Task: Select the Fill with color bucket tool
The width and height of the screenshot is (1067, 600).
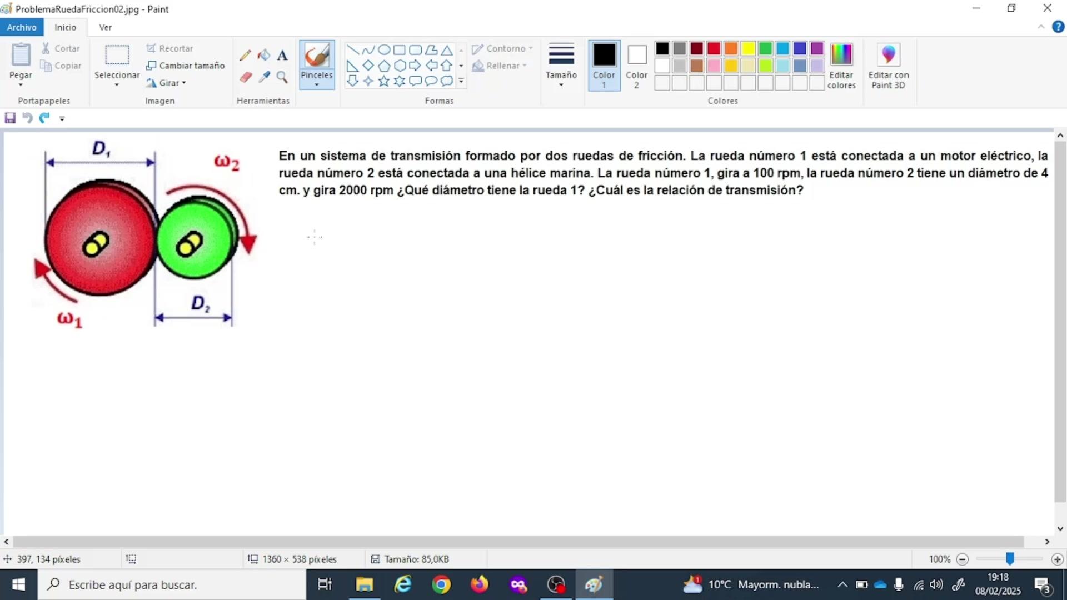Action: pos(264,55)
